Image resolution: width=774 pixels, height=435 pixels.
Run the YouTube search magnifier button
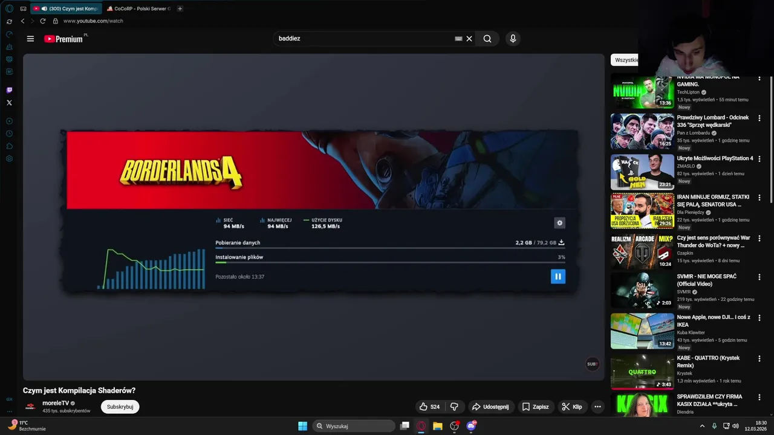487,39
